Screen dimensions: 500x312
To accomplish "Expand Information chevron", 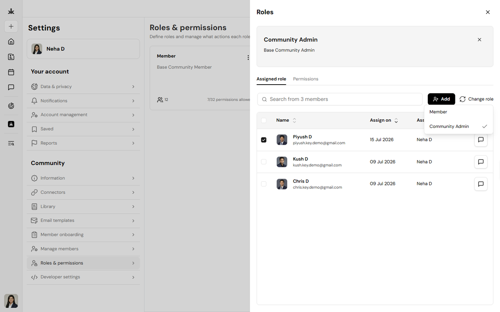I will click(x=133, y=178).
